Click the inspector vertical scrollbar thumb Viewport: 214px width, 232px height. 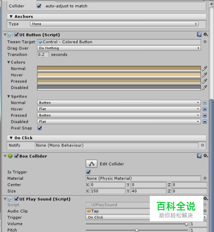coord(211,166)
